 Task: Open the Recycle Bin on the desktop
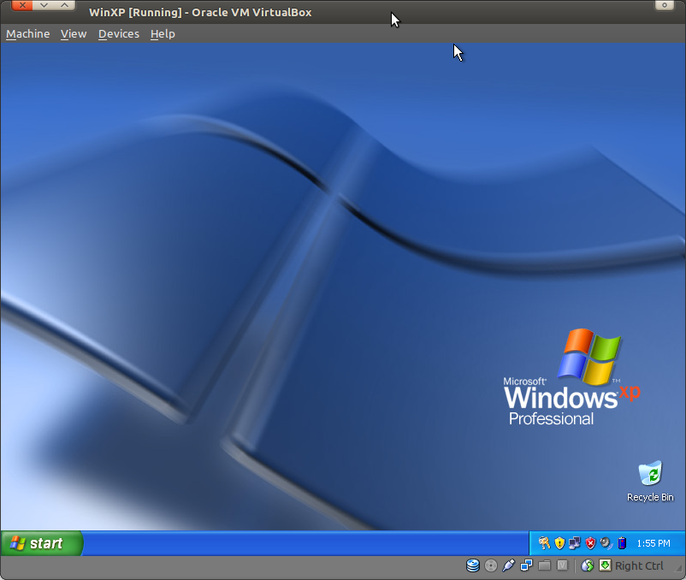650,475
